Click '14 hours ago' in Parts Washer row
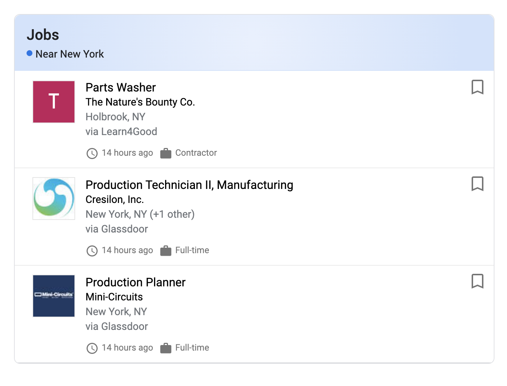 tap(127, 153)
